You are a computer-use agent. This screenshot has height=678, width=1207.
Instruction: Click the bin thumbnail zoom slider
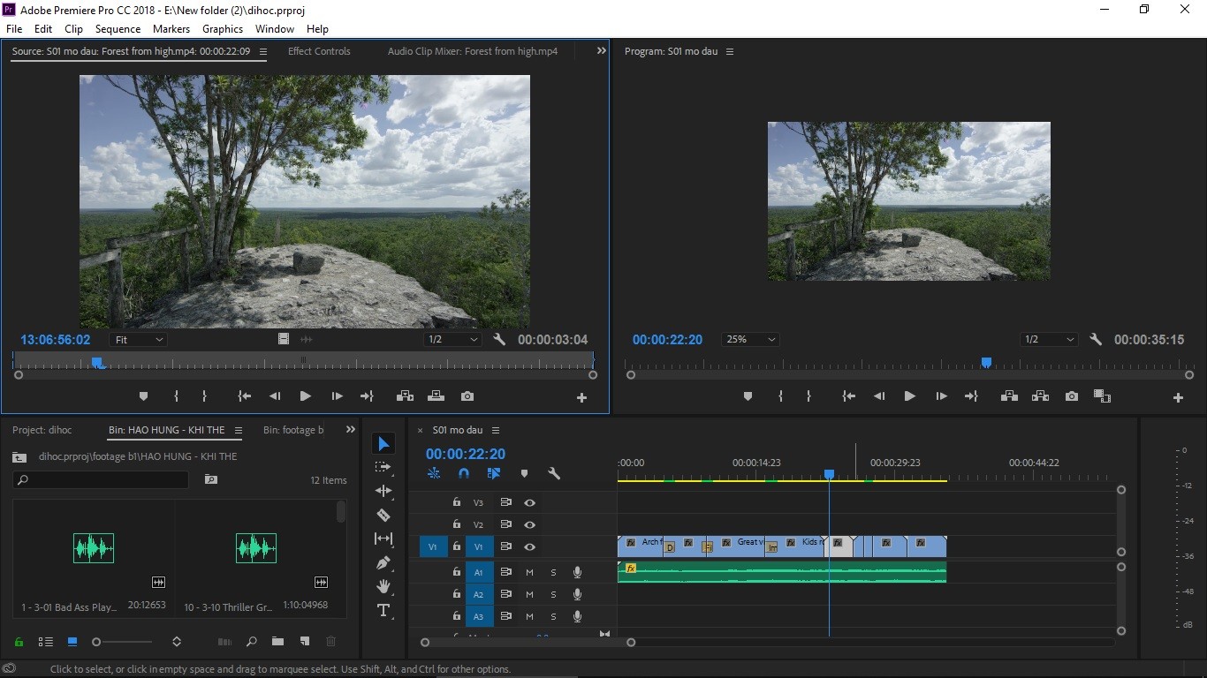[x=124, y=642]
